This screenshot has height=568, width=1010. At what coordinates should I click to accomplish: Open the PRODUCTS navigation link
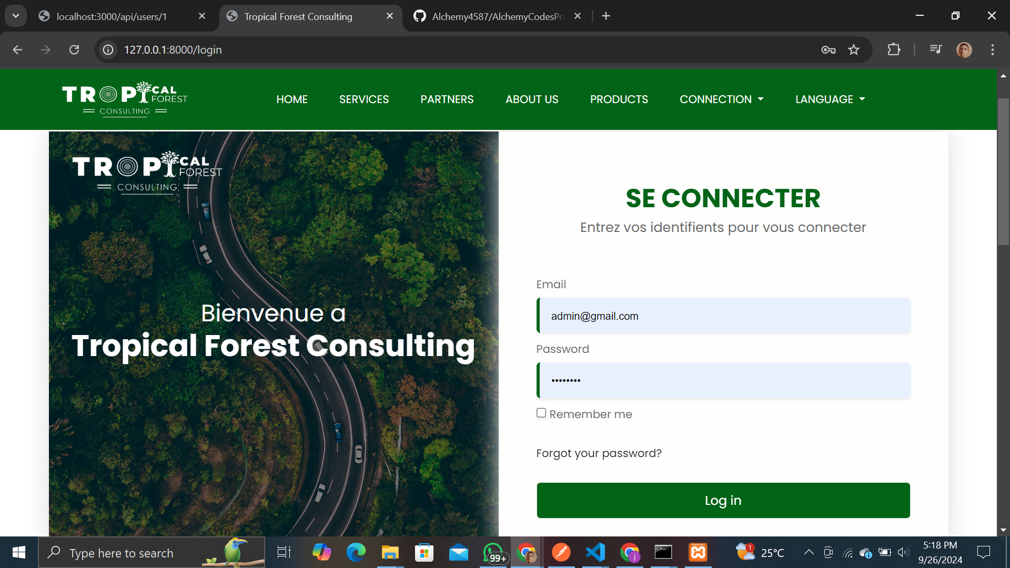(619, 99)
